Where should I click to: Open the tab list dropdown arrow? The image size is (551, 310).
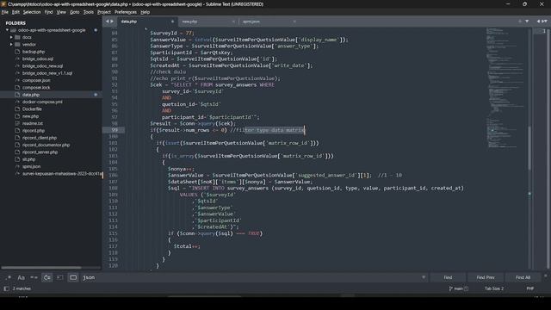tap(527, 22)
